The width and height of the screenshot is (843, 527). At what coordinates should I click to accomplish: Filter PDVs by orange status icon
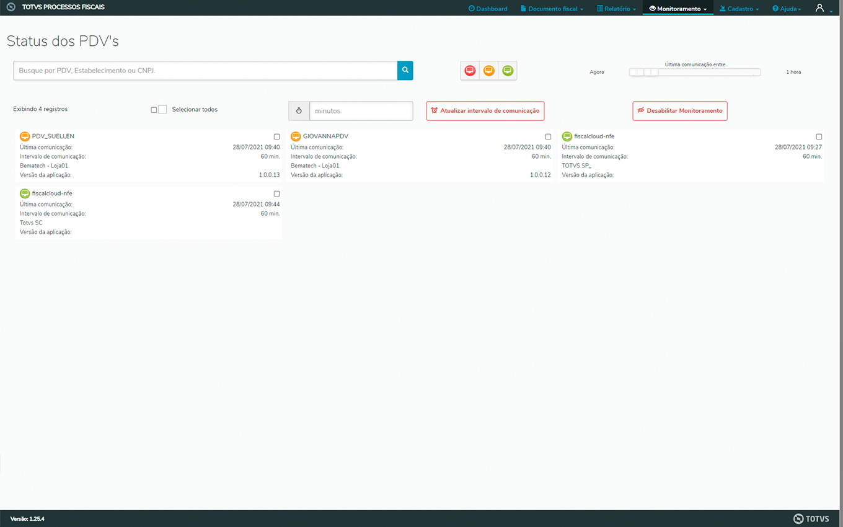point(488,71)
